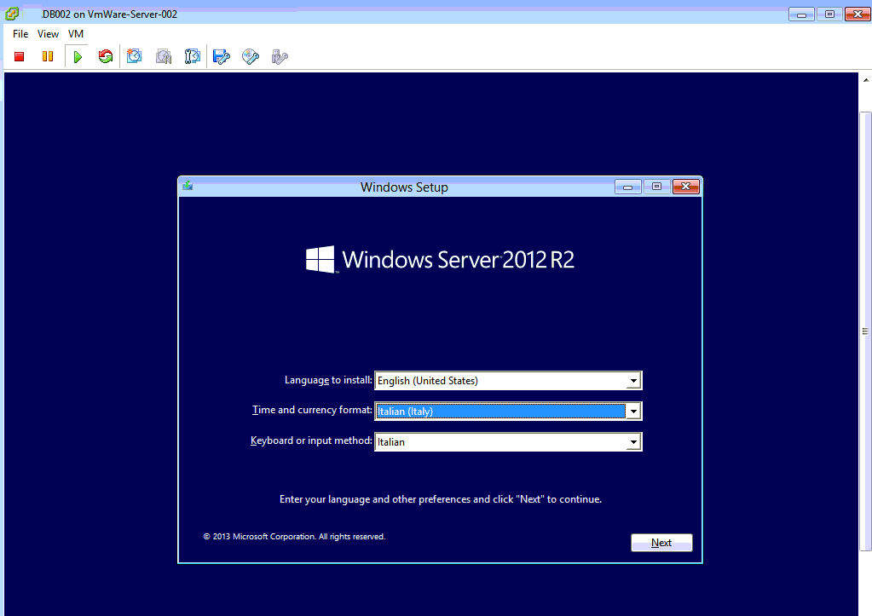The height and width of the screenshot is (616, 872).
Task: Click the 'Language to install:' label
Action: point(328,380)
